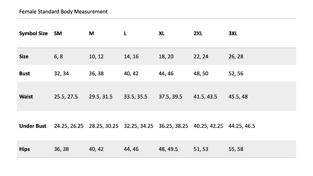Image resolution: width=313 pixels, height=176 pixels.
Task: Click the Female Standard Body Measurement title
Action: (63, 12)
